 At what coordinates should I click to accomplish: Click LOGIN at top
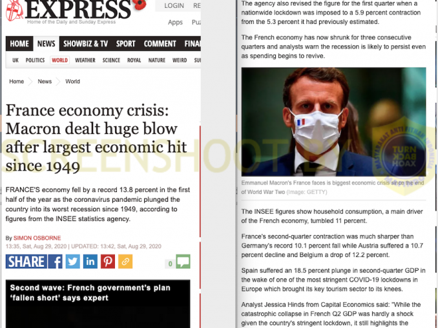pyautogui.click(x=174, y=6)
